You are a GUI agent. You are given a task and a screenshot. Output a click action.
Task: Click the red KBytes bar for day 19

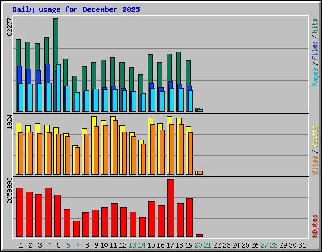tap(189, 218)
